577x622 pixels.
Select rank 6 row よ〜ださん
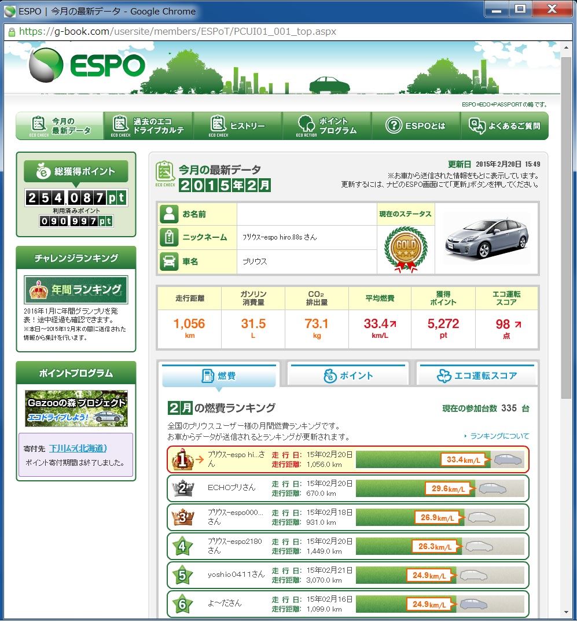click(x=348, y=604)
